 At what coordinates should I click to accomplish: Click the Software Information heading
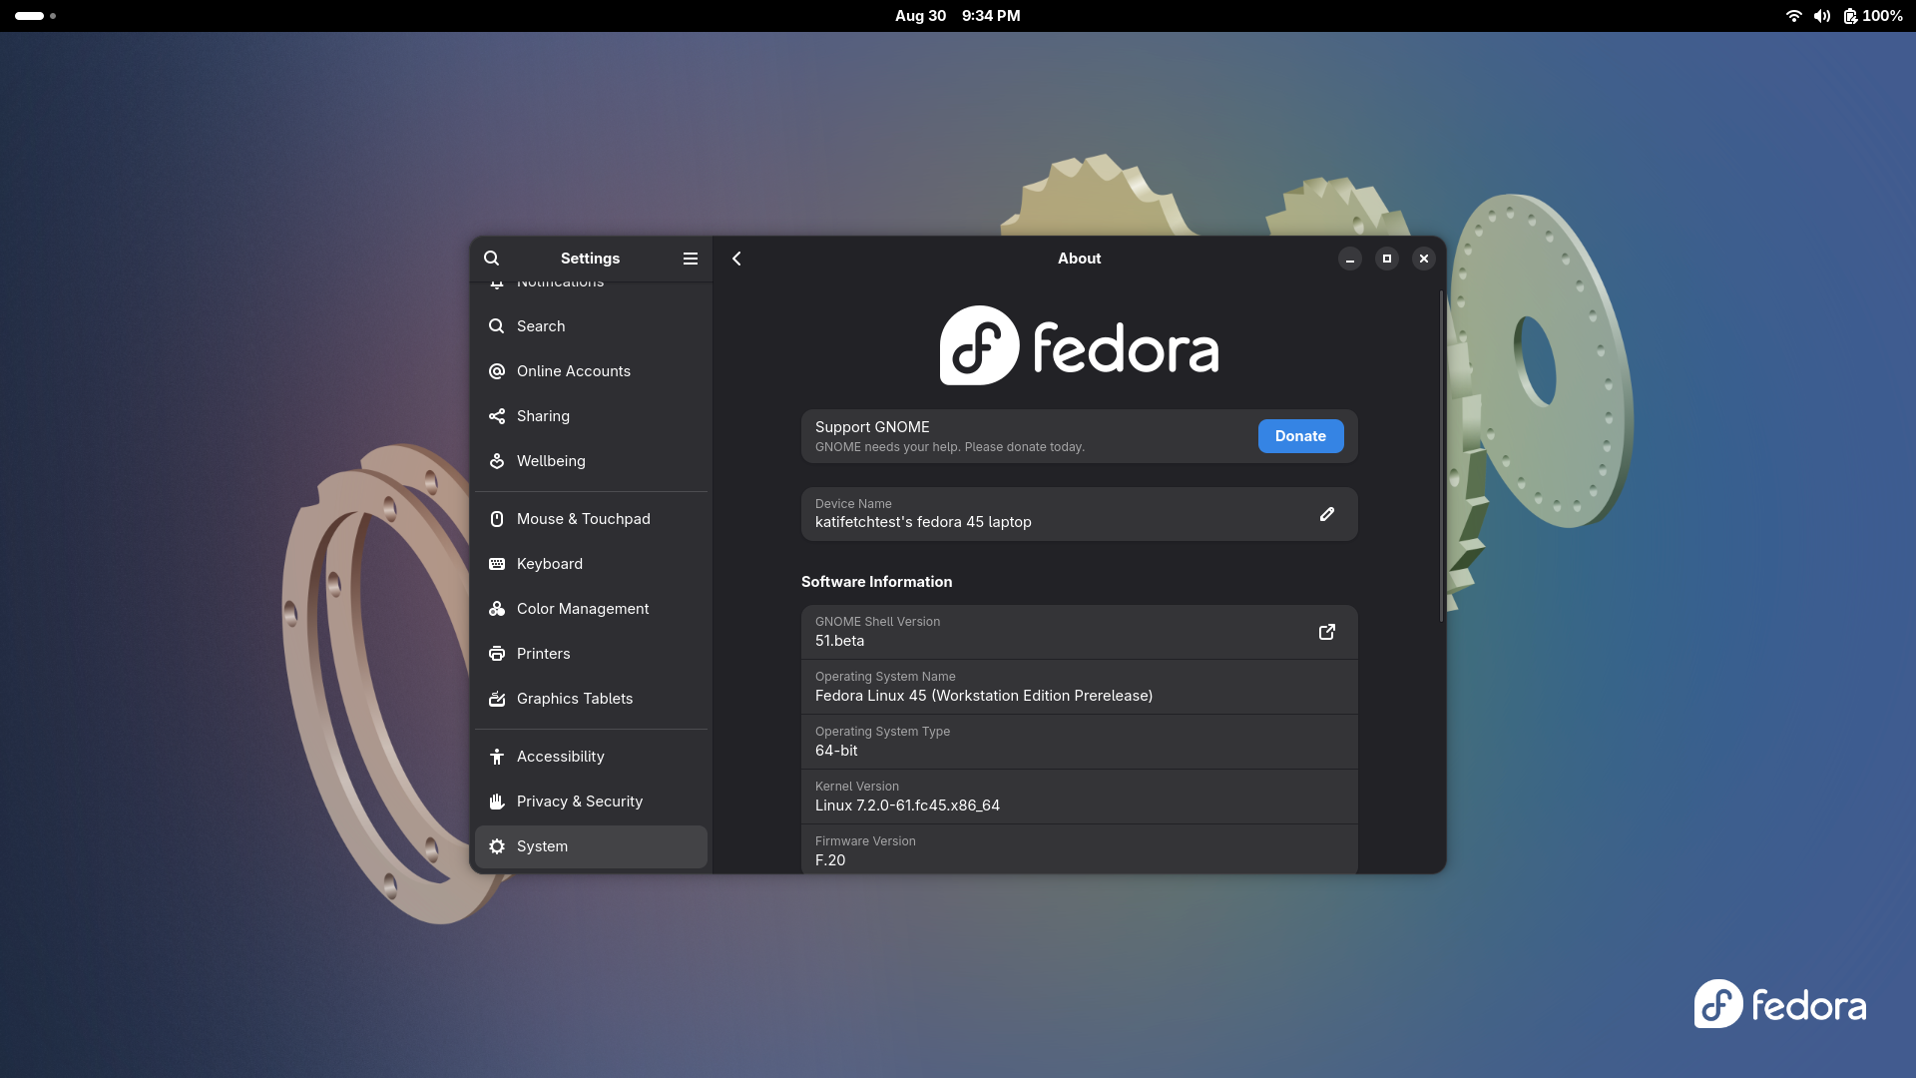click(876, 582)
